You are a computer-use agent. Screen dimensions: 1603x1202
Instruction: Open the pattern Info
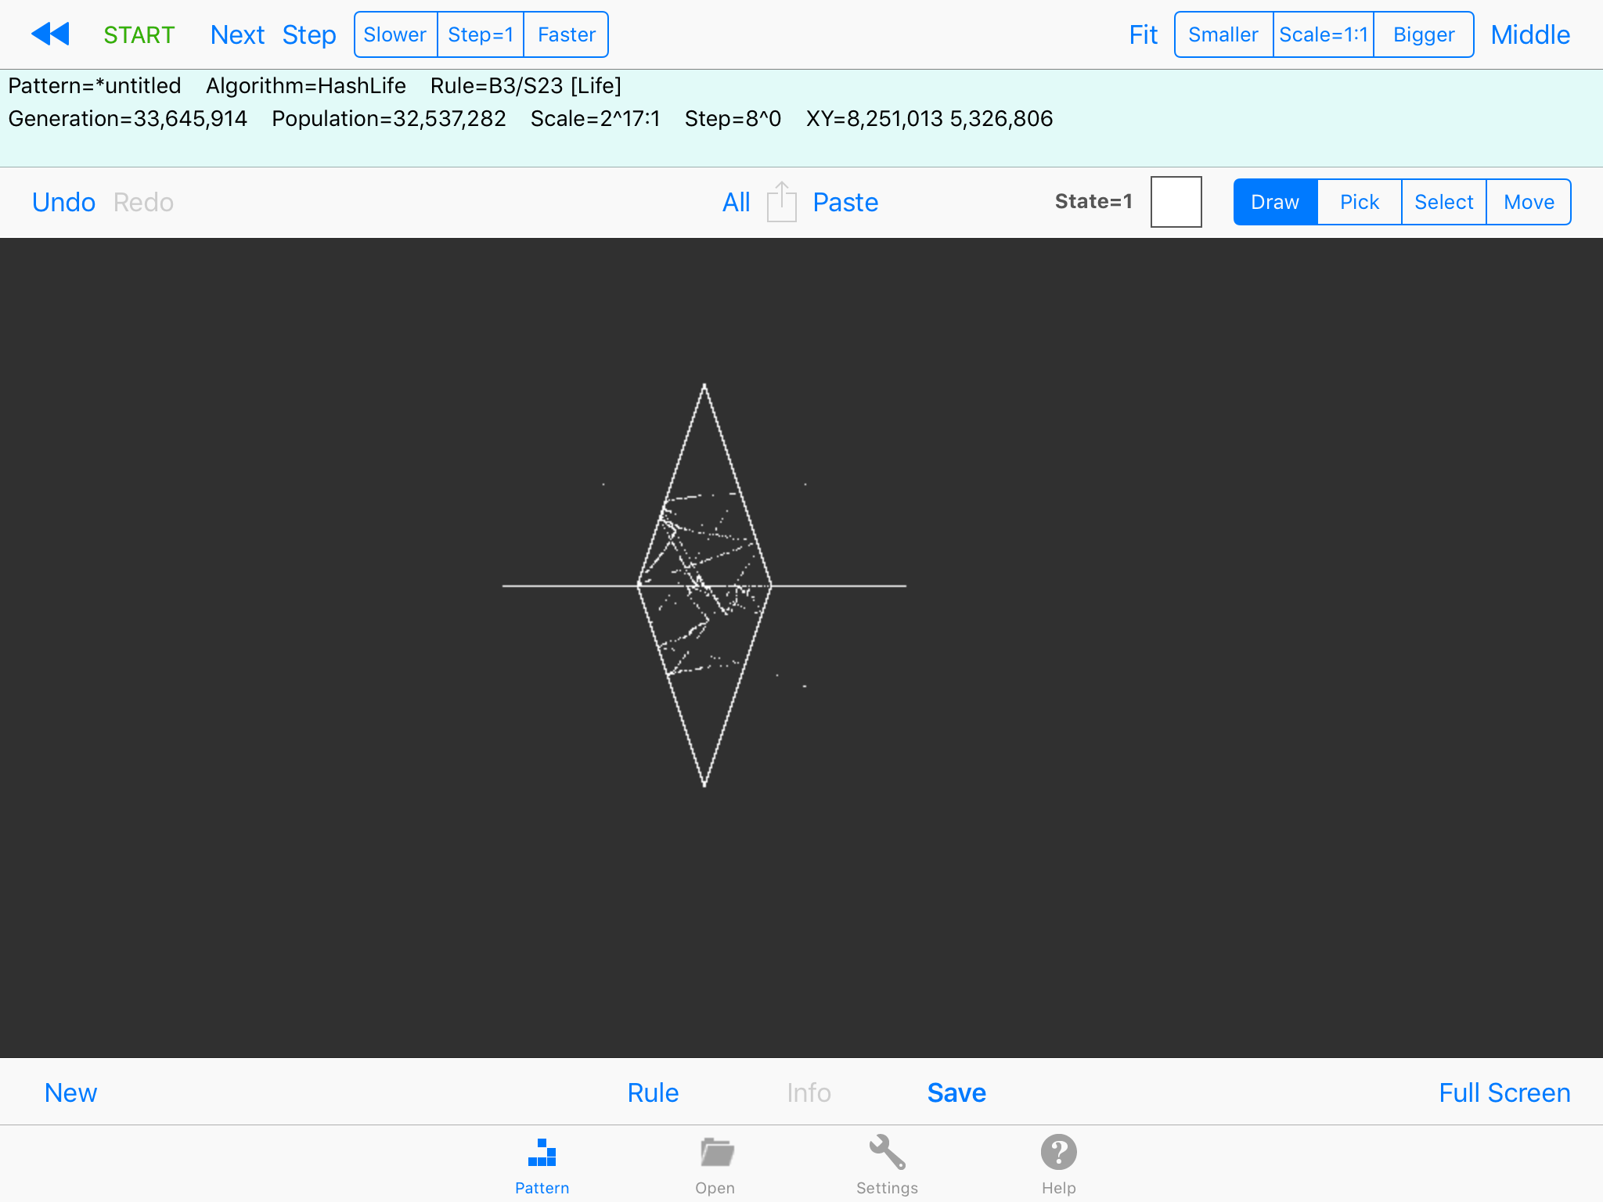pyautogui.click(x=809, y=1092)
